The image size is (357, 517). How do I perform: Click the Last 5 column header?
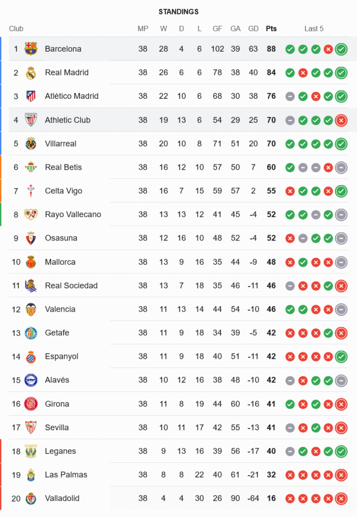314,29
